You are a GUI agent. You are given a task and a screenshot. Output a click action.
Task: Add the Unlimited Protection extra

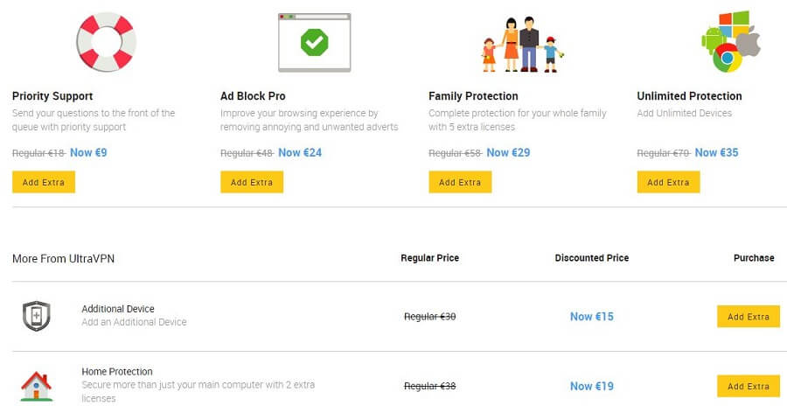(x=669, y=182)
